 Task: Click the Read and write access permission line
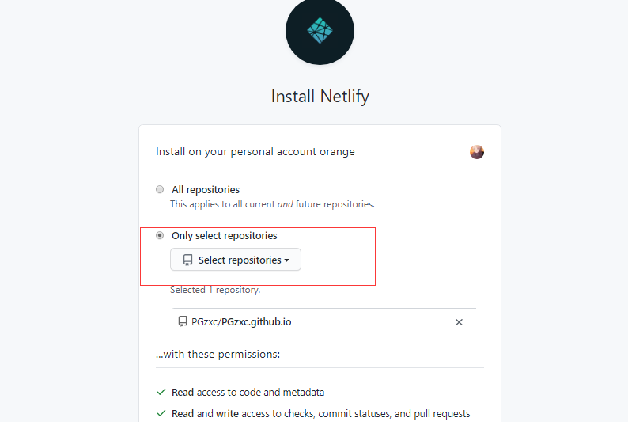[321, 413]
